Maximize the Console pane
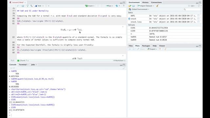The width and height of the screenshot is (210, 118). tap(124, 65)
